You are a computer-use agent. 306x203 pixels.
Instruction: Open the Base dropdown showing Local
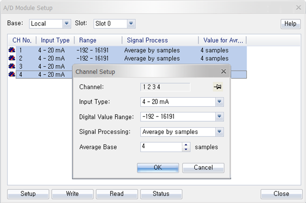point(67,23)
